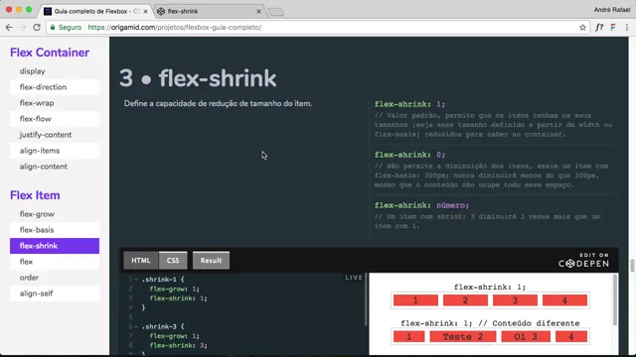Image resolution: width=636 pixels, height=357 pixels.
Task: Click the Flex Container heading
Action: tap(50, 53)
